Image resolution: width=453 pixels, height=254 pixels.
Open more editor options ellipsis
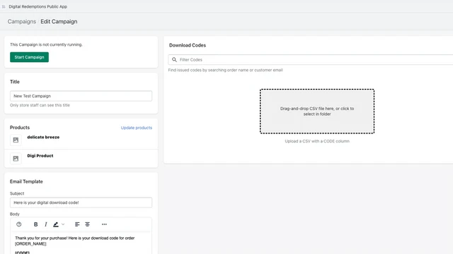[104, 224]
